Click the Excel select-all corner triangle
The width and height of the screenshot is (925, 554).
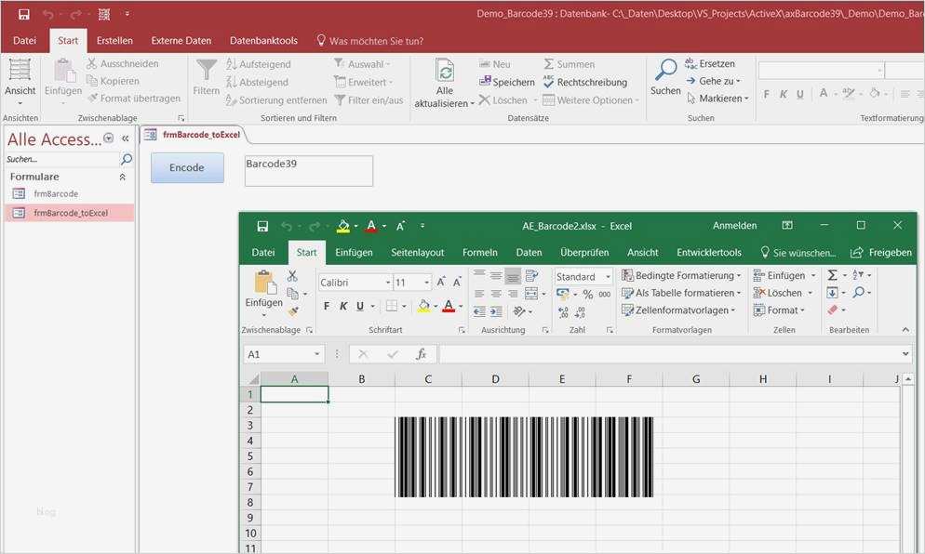pyautogui.click(x=252, y=379)
